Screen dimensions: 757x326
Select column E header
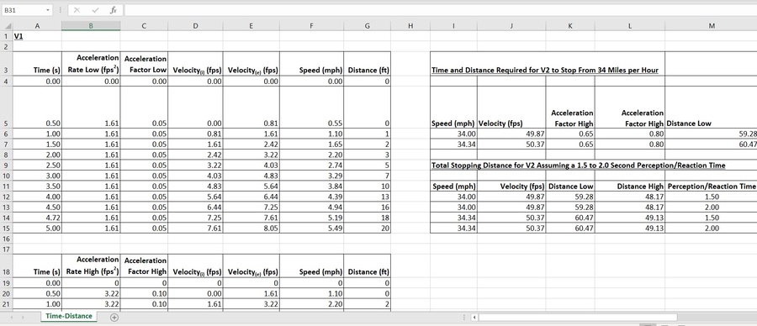coord(251,27)
